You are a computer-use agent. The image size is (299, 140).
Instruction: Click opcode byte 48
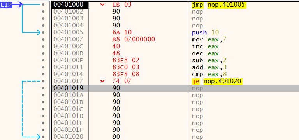coord(116,53)
